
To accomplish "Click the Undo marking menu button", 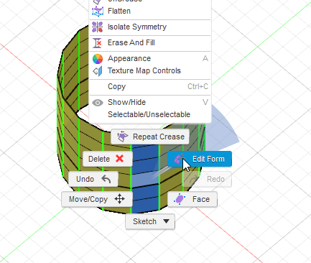I will point(93,179).
